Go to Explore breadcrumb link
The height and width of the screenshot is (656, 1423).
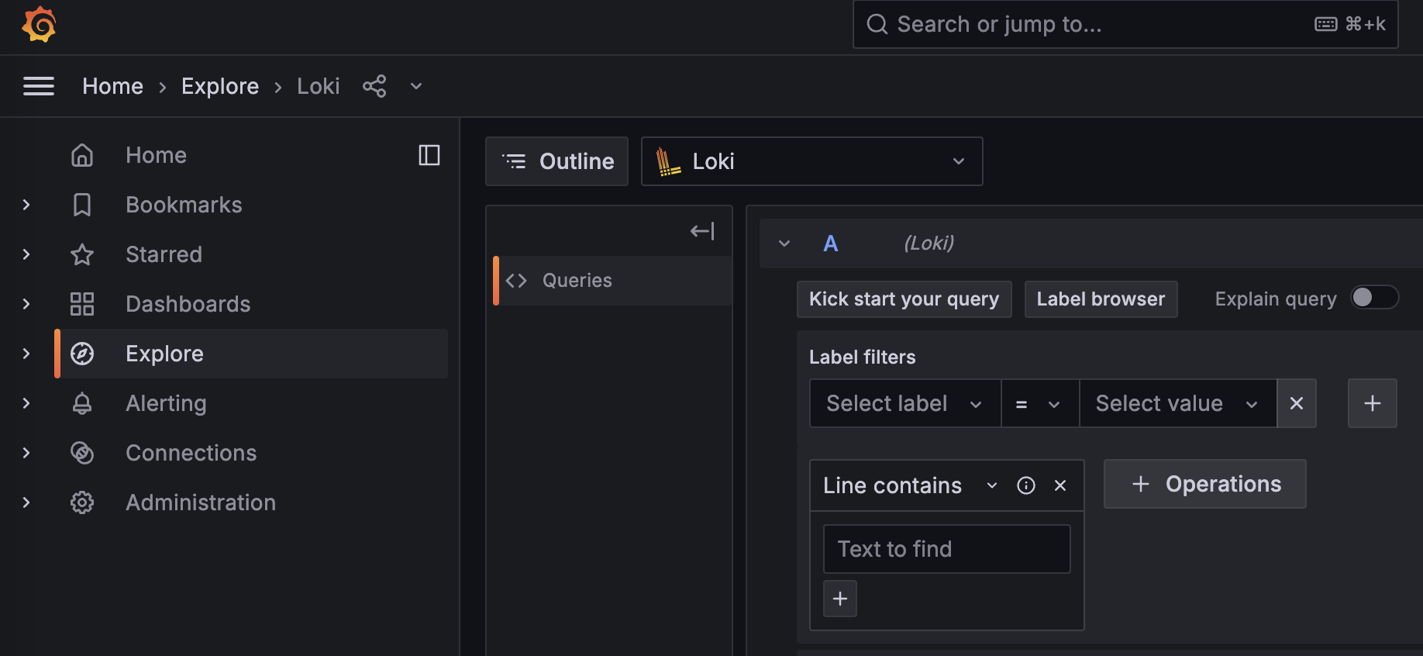(x=220, y=86)
